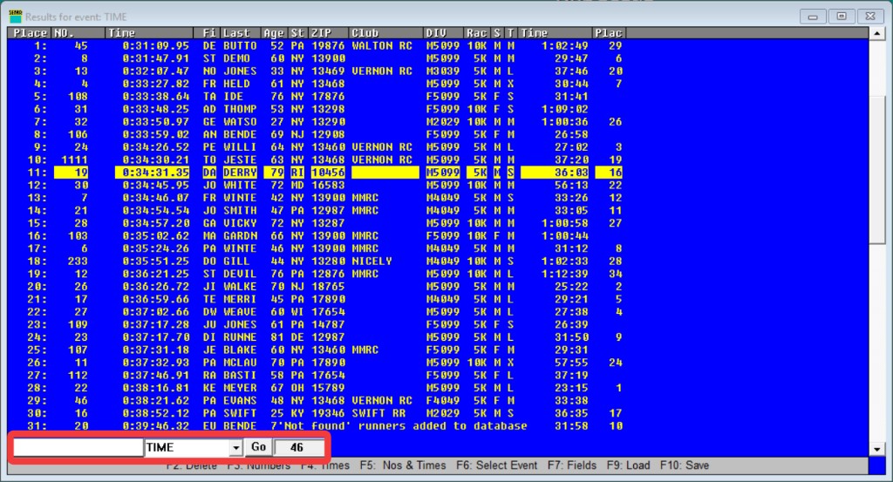Click the F7: Fields shortcut
This screenshot has width=893, height=482.
(572, 465)
